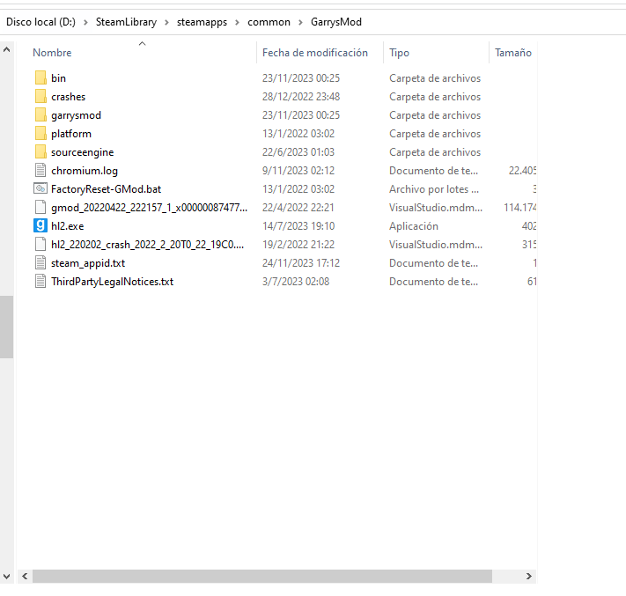Click date 19/2/2022 21:22 of hl2 crash
Screen dimensions: 626x596
click(298, 245)
